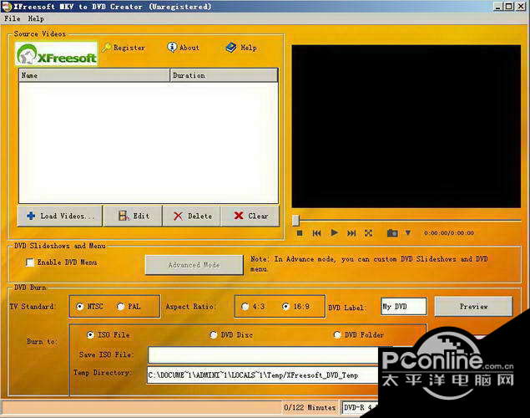Take a snapshot with camera icon
Image resolution: width=530 pixels, height=418 pixels.
coord(392,233)
